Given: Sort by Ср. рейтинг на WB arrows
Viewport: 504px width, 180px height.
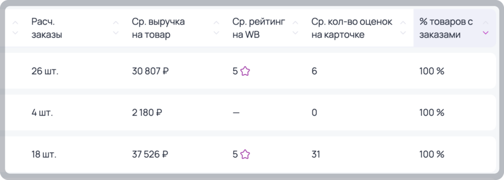Looking at the screenshot, I should 295,28.
